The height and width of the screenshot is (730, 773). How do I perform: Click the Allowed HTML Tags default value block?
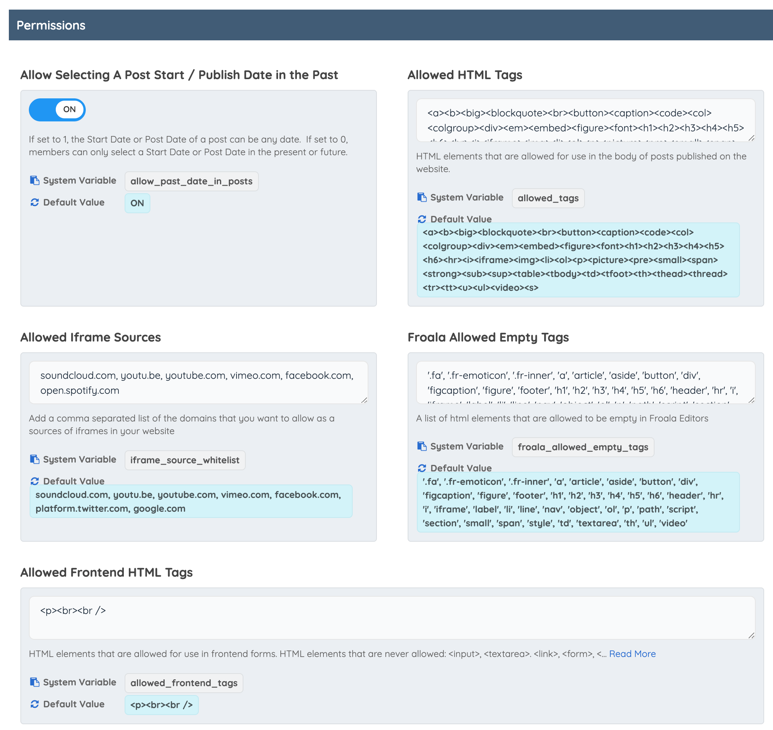[x=578, y=260]
